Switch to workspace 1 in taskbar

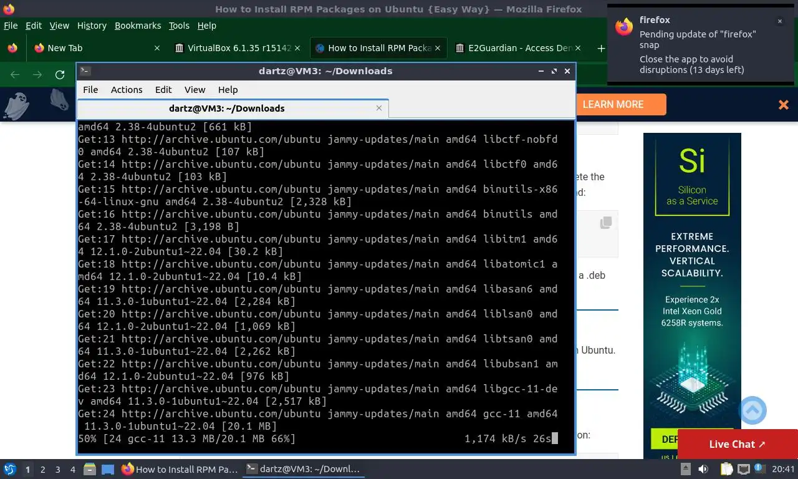(x=27, y=469)
